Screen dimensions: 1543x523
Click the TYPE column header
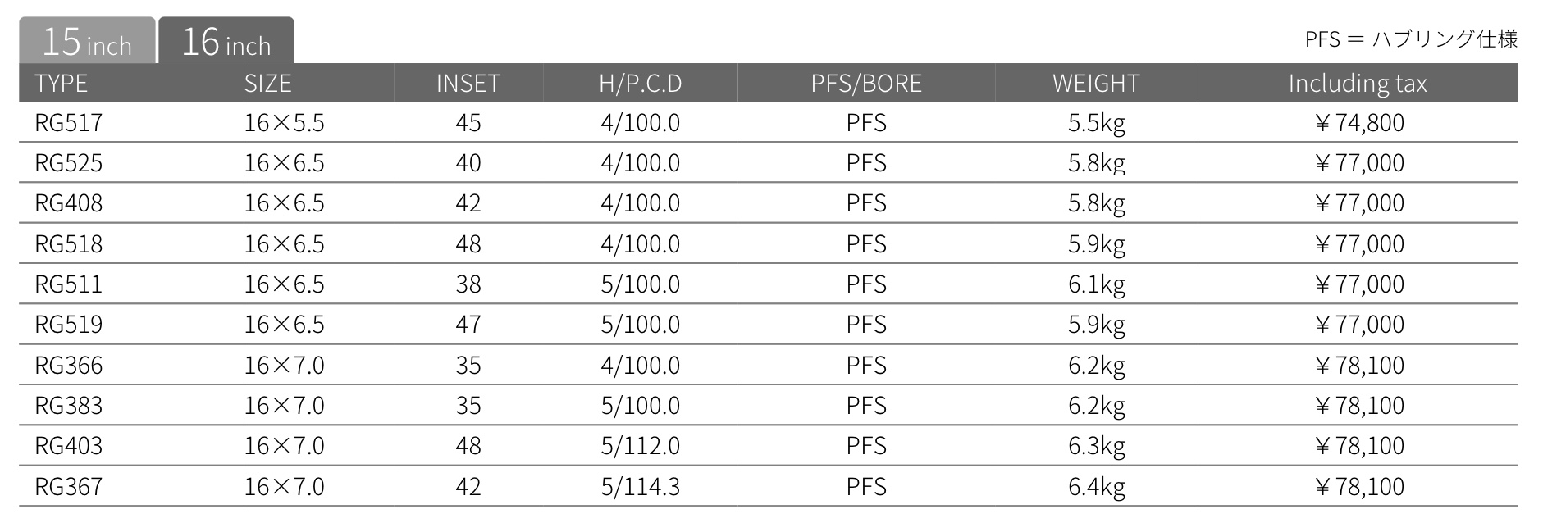pos(61,84)
